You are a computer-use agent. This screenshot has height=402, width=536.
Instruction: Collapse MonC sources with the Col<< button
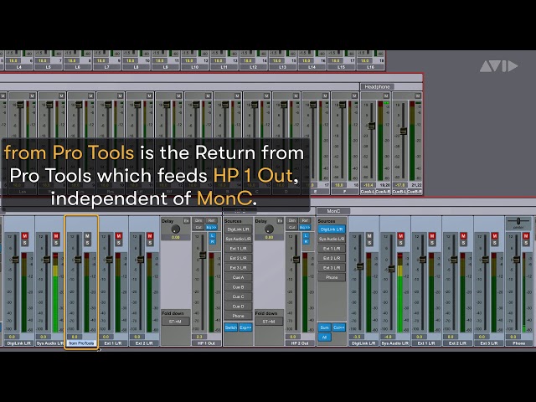pos(338,327)
